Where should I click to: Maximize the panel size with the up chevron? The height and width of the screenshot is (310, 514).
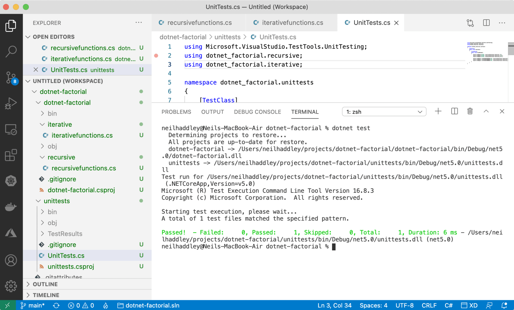pyautogui.click(x=486, y=111)
